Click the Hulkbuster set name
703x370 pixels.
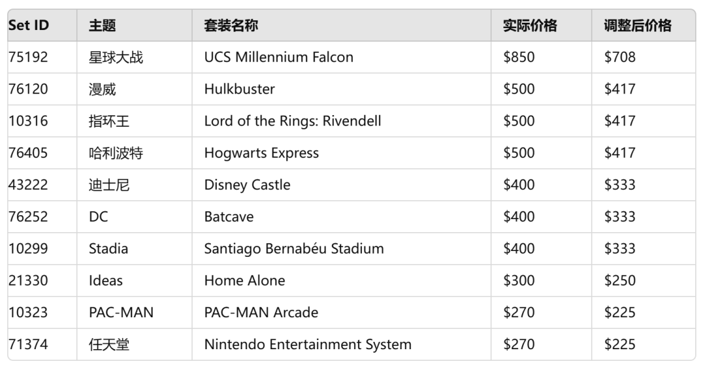tap(240, 89)
